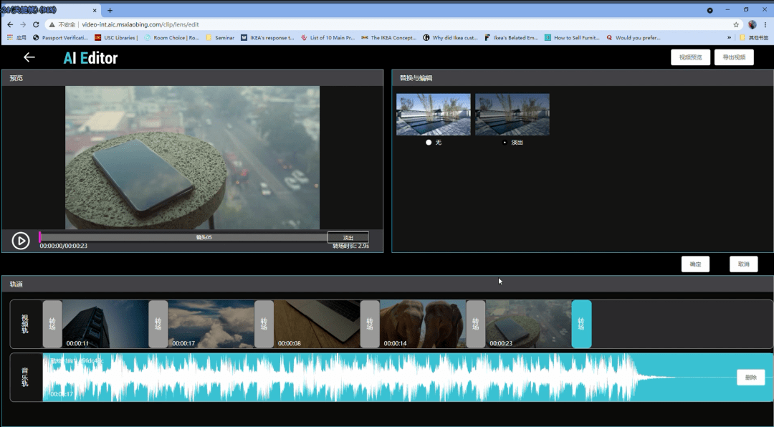Click the 无 transition preview thumbnail
This screenshot has width=774, height=427.
tap(434, 115)
